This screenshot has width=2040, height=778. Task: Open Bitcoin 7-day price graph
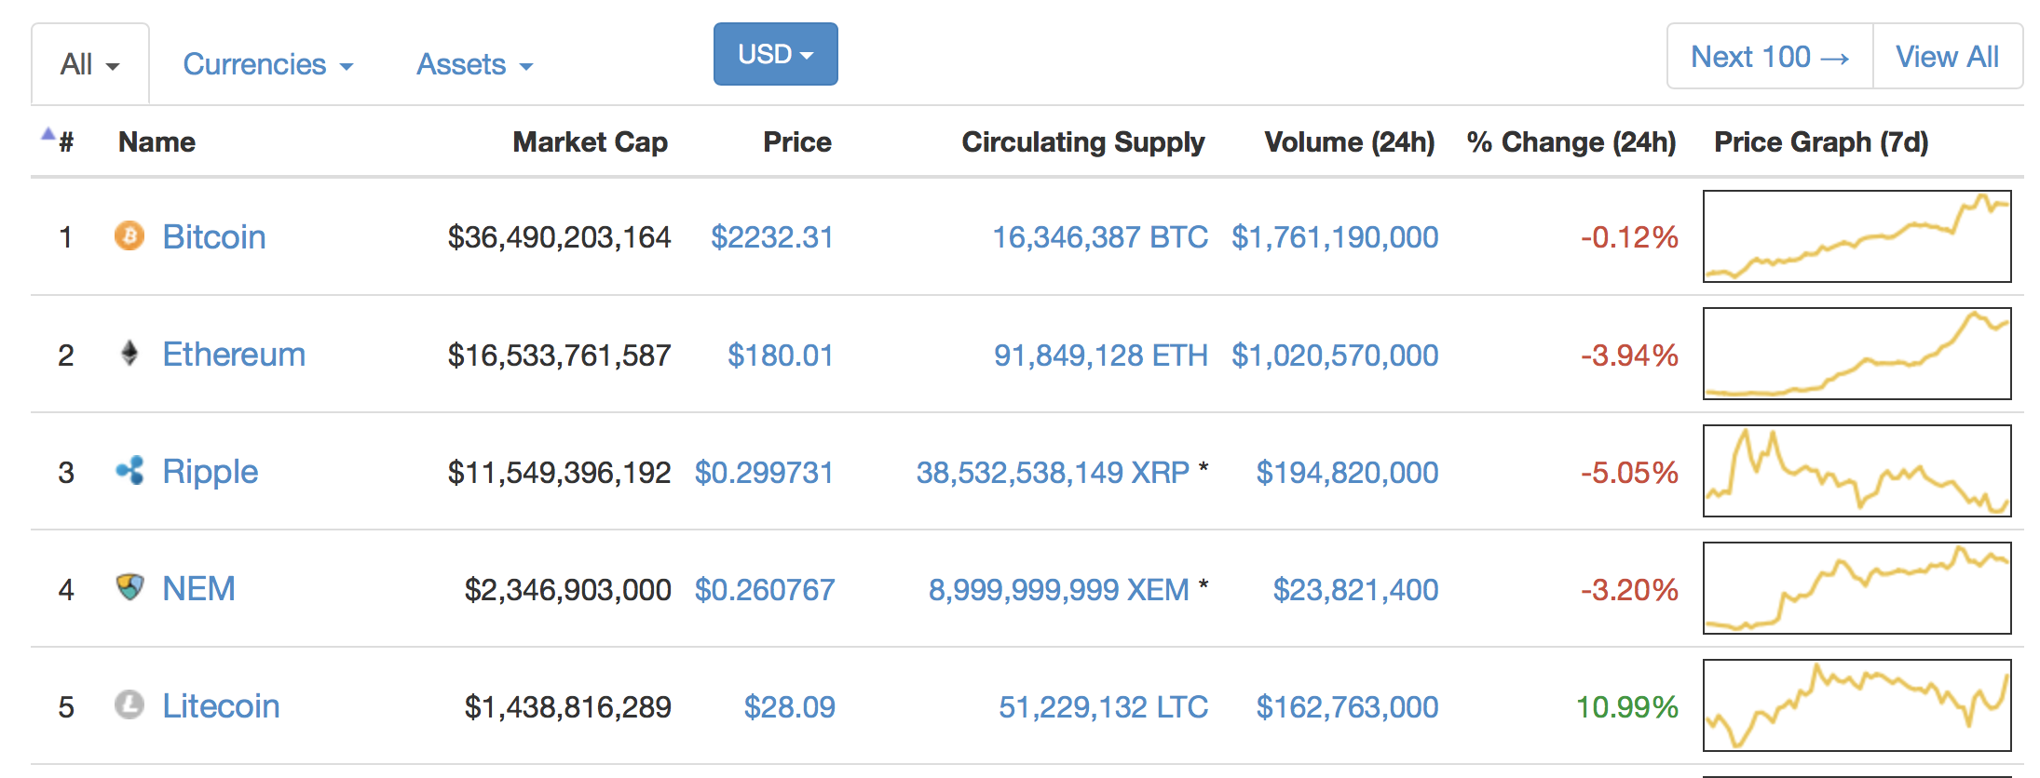click(x=1856, y=236)
